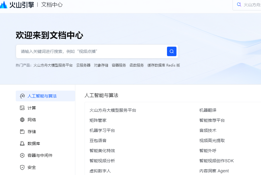261x175 pixels.
Task: Switch to the 计算 category in sidebar
Action: 31,108
